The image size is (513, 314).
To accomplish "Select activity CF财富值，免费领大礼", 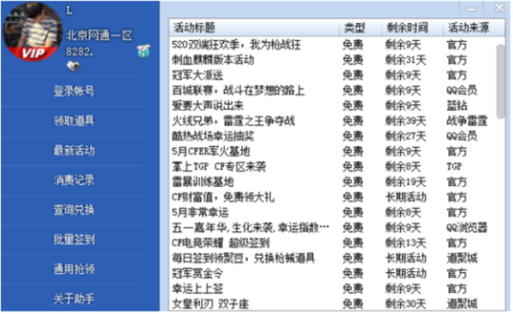I will coord(223,197).
